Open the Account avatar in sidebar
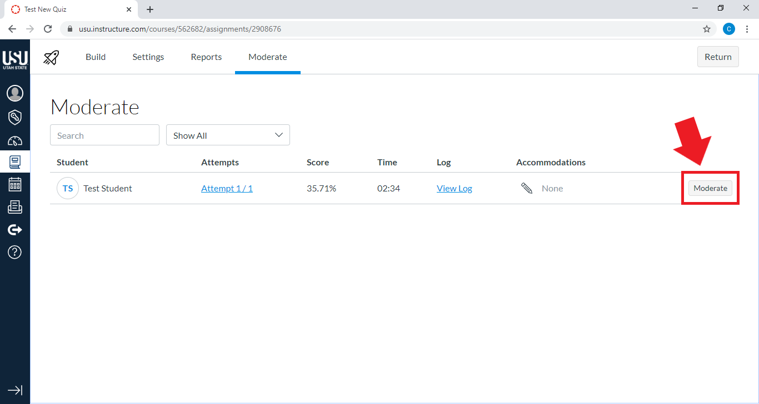 (15, 93)
